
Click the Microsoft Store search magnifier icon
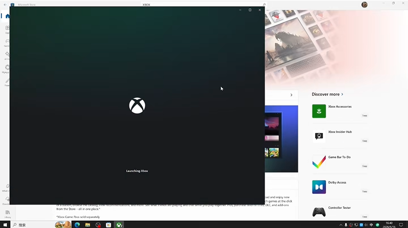[x=264, y=5]
